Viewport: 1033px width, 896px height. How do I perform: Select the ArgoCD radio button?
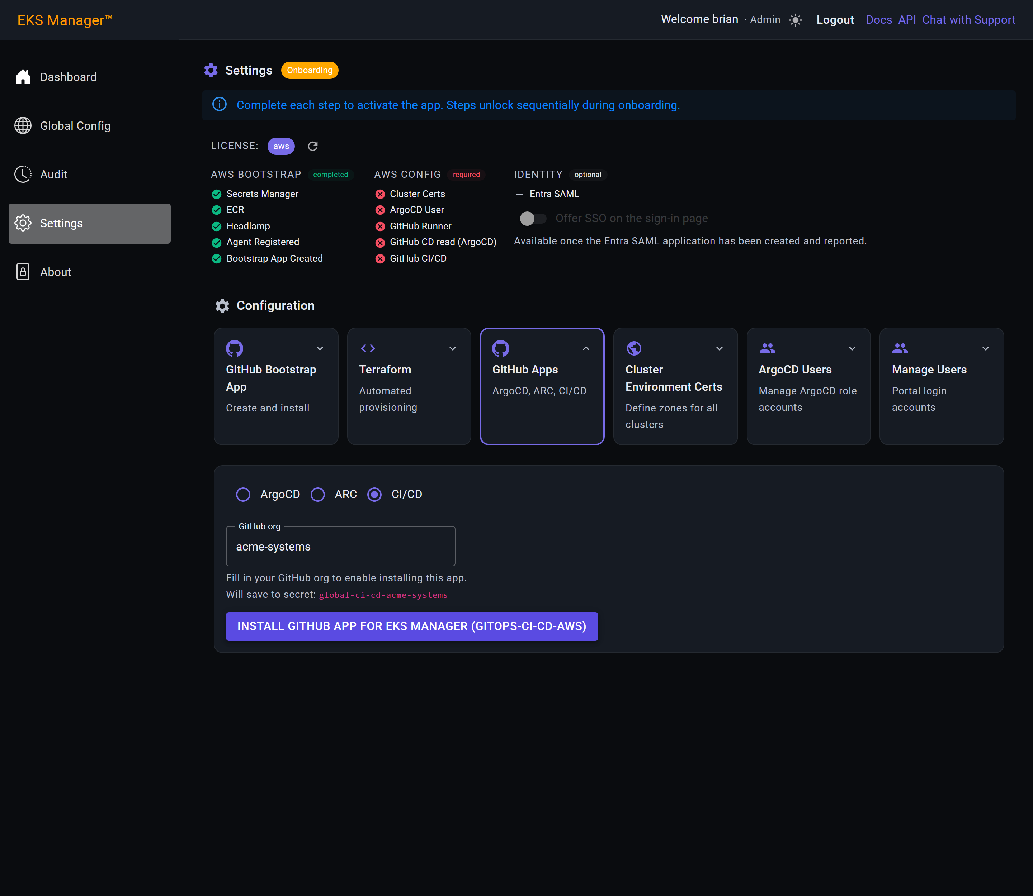click(x=243, y=495)
